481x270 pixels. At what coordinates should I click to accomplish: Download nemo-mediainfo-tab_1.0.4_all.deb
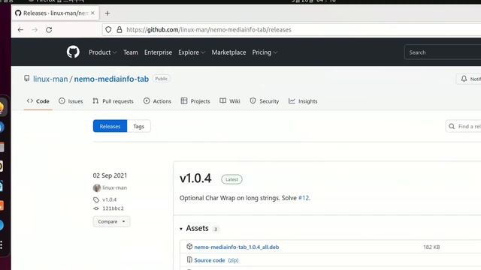coord(237,247)
